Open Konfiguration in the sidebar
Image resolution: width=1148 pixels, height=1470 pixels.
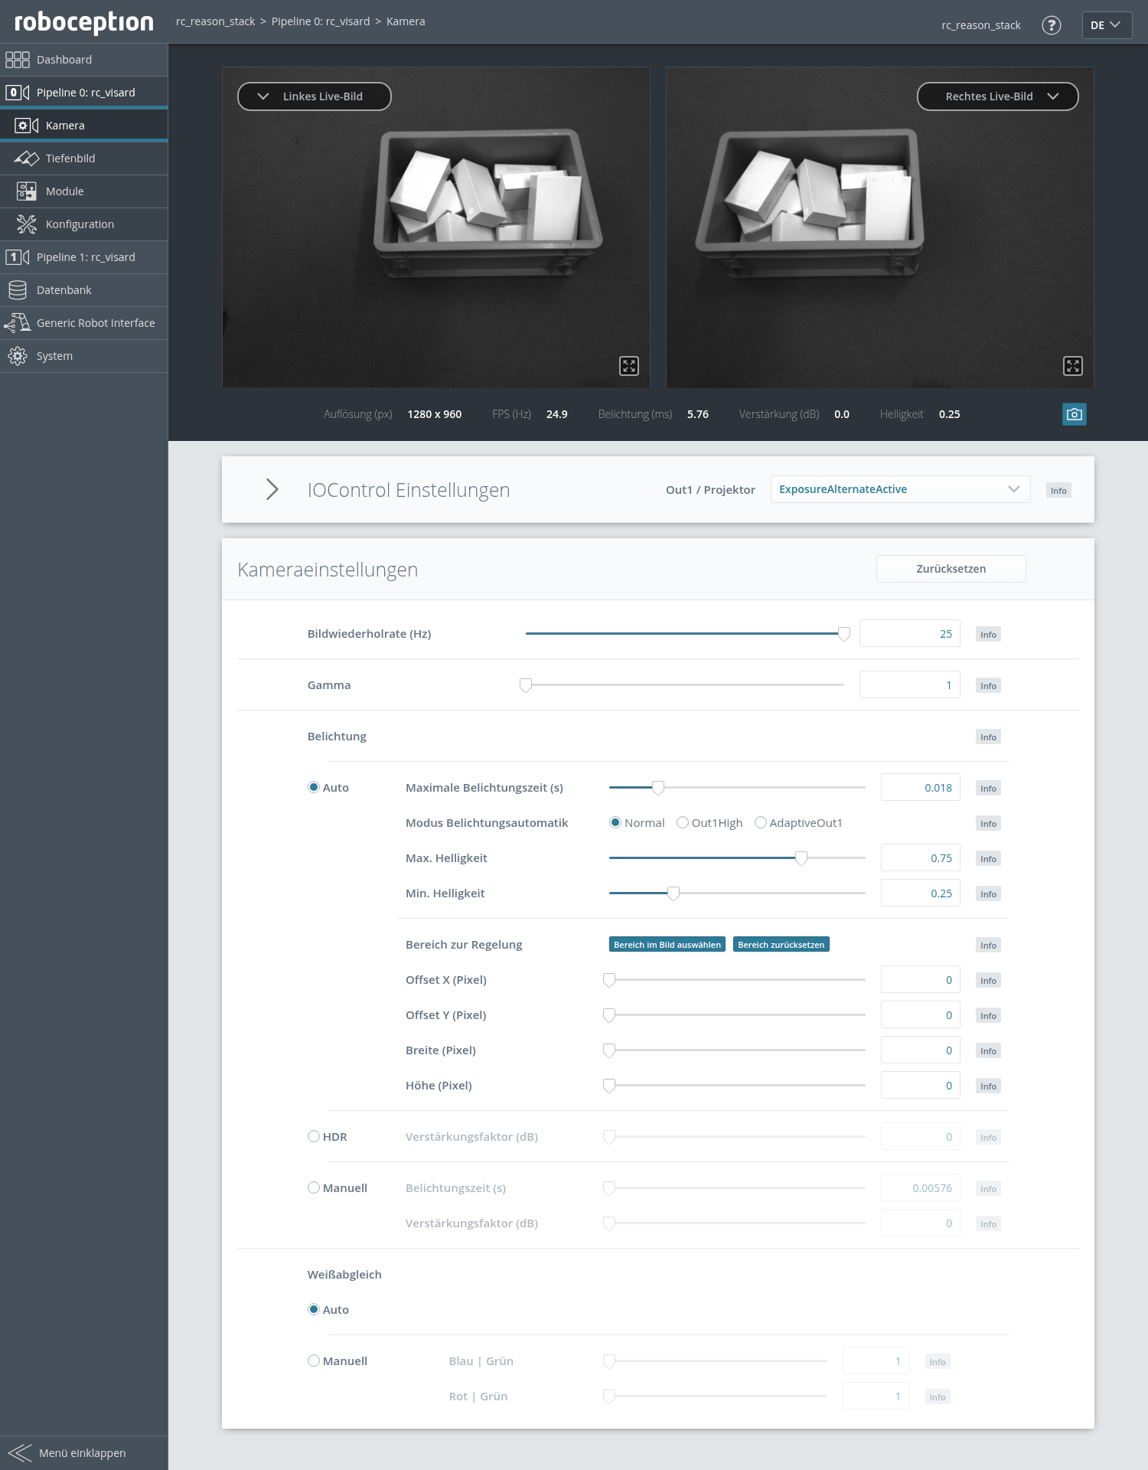tap(80, 224)
